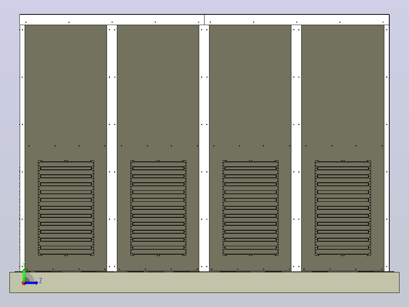Image resolution: width=409 pixels, height=307 pixels.
Task: Select the center white vertical post
Action: click(204, 148)
